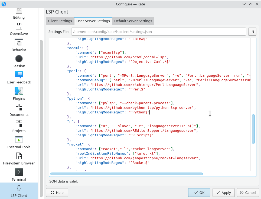Switch to the Default Server Settings tab
The image size is (261, 199).
[x=133, y=21]
